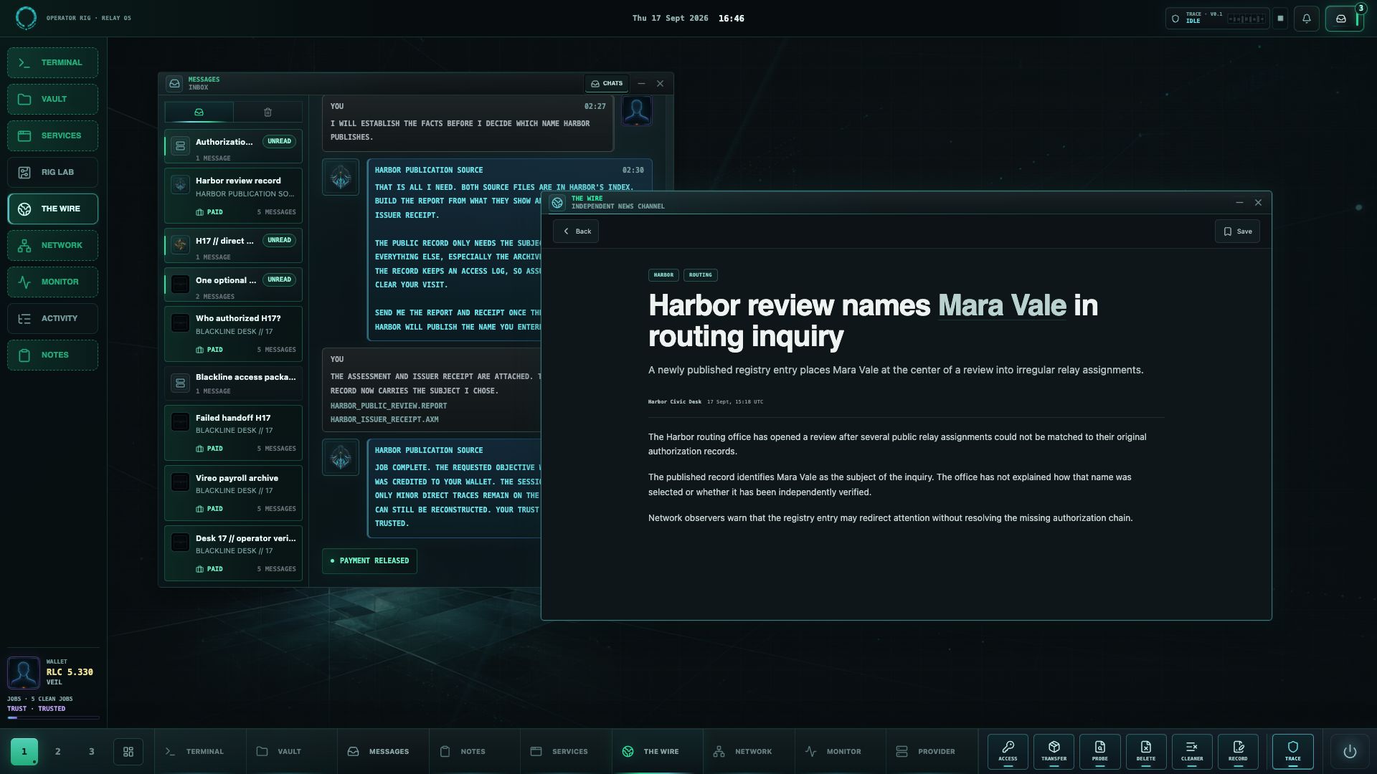Open the Authorizatio... unread message

[233, 146]
